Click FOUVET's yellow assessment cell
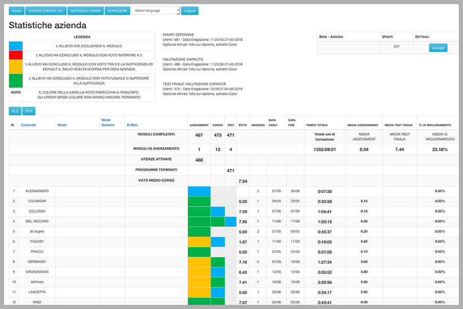463x309 pixels. click(x=199, y=242)
